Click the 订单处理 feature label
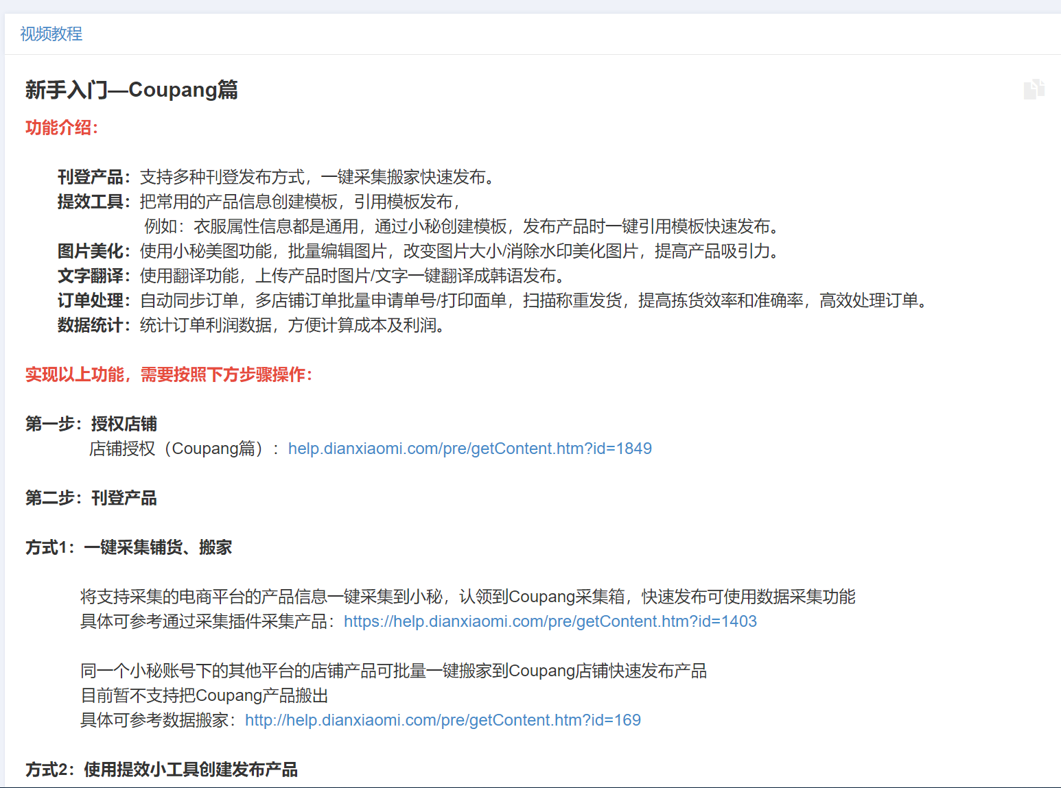The image size is (1061, 788). point(94,300)
